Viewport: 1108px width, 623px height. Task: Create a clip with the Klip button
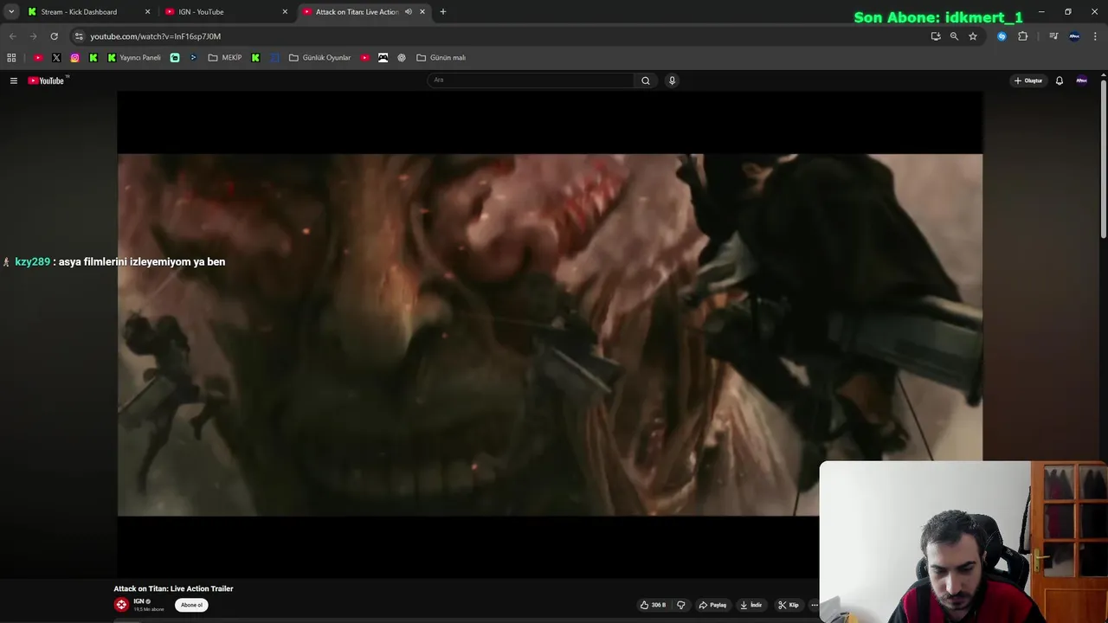coord(788,605)
